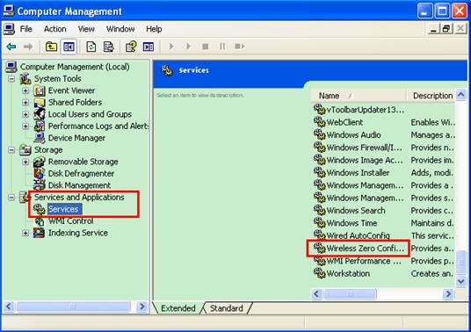Viewport: 471px width, 332px height.
Task: Click the gear icon beside Workstation
Action: coord(320,273)
